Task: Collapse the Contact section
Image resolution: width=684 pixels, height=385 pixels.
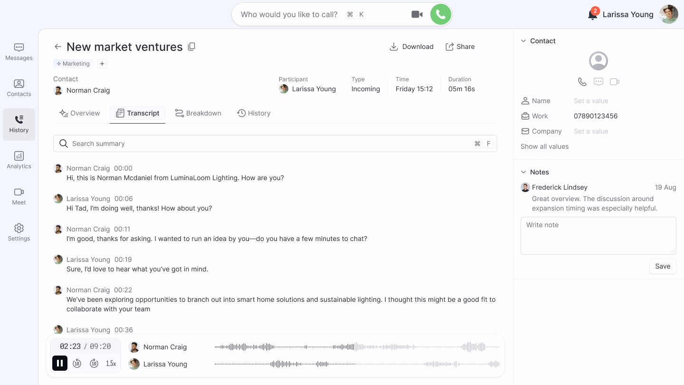Action: (x=523, y=41)
